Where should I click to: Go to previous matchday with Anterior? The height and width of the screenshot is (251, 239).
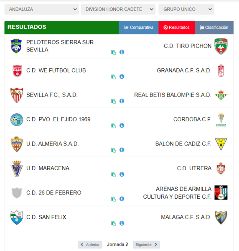click(90, 245)
